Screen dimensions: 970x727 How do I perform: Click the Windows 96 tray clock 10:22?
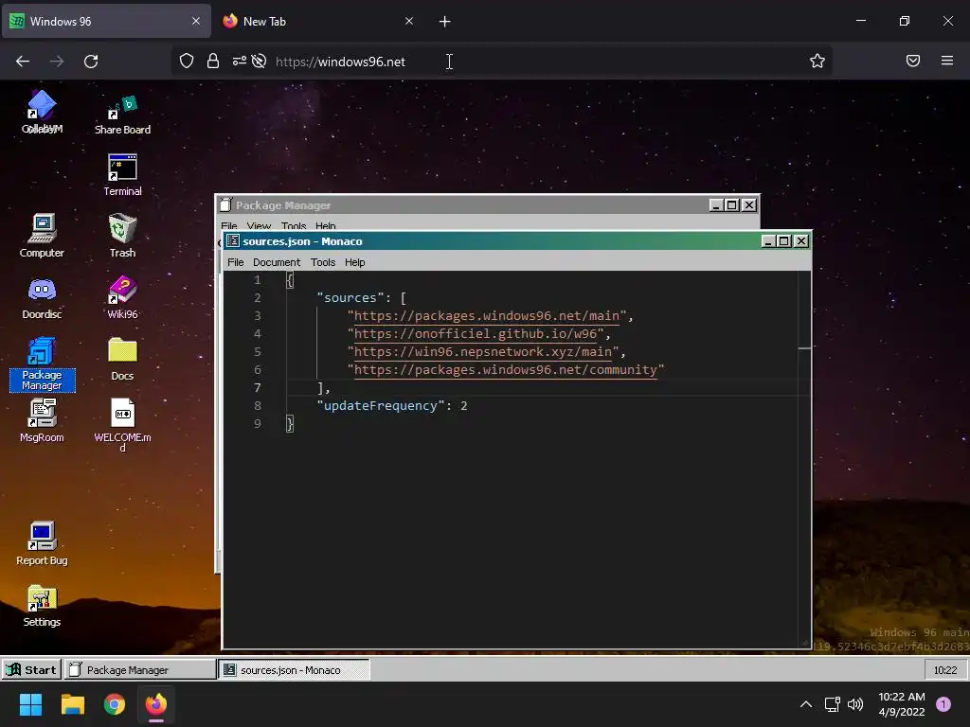click(x=945, y=669)
